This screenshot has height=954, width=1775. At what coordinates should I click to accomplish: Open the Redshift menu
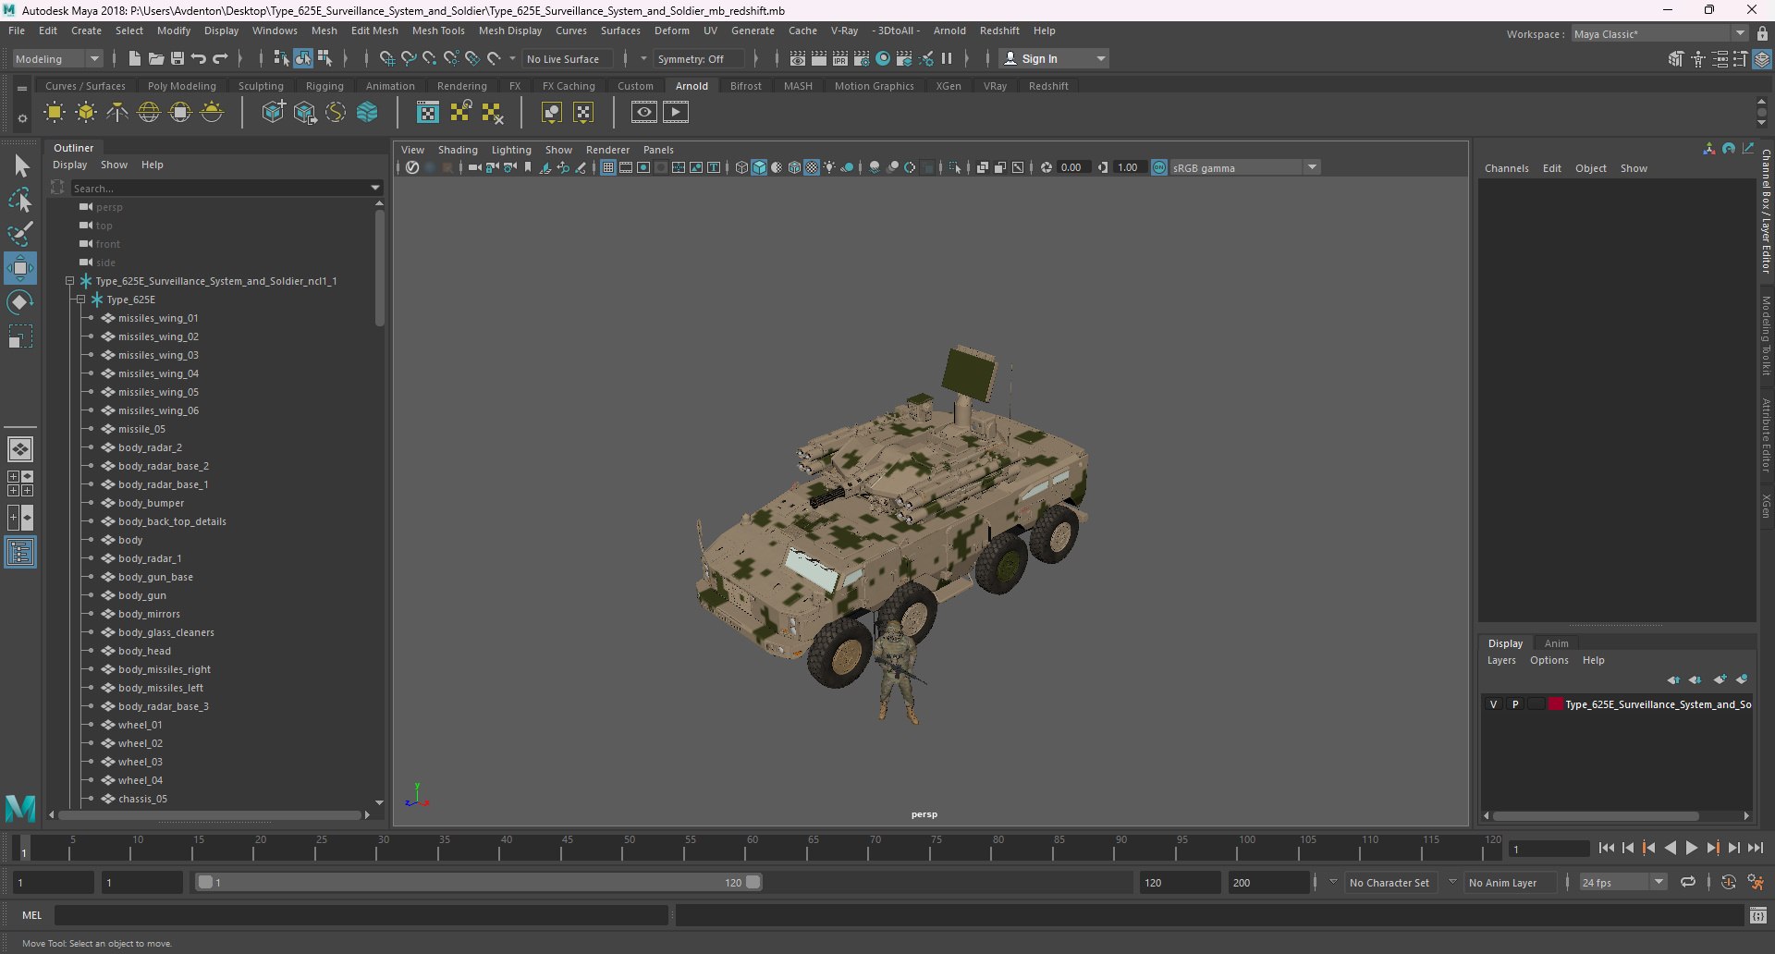click(999, 31)
